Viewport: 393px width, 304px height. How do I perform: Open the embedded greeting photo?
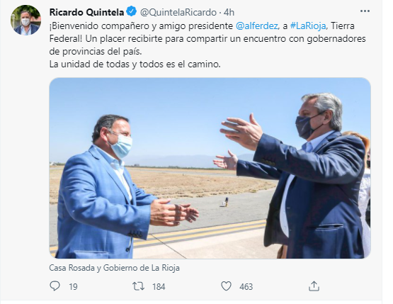click(x=210, y=168)
